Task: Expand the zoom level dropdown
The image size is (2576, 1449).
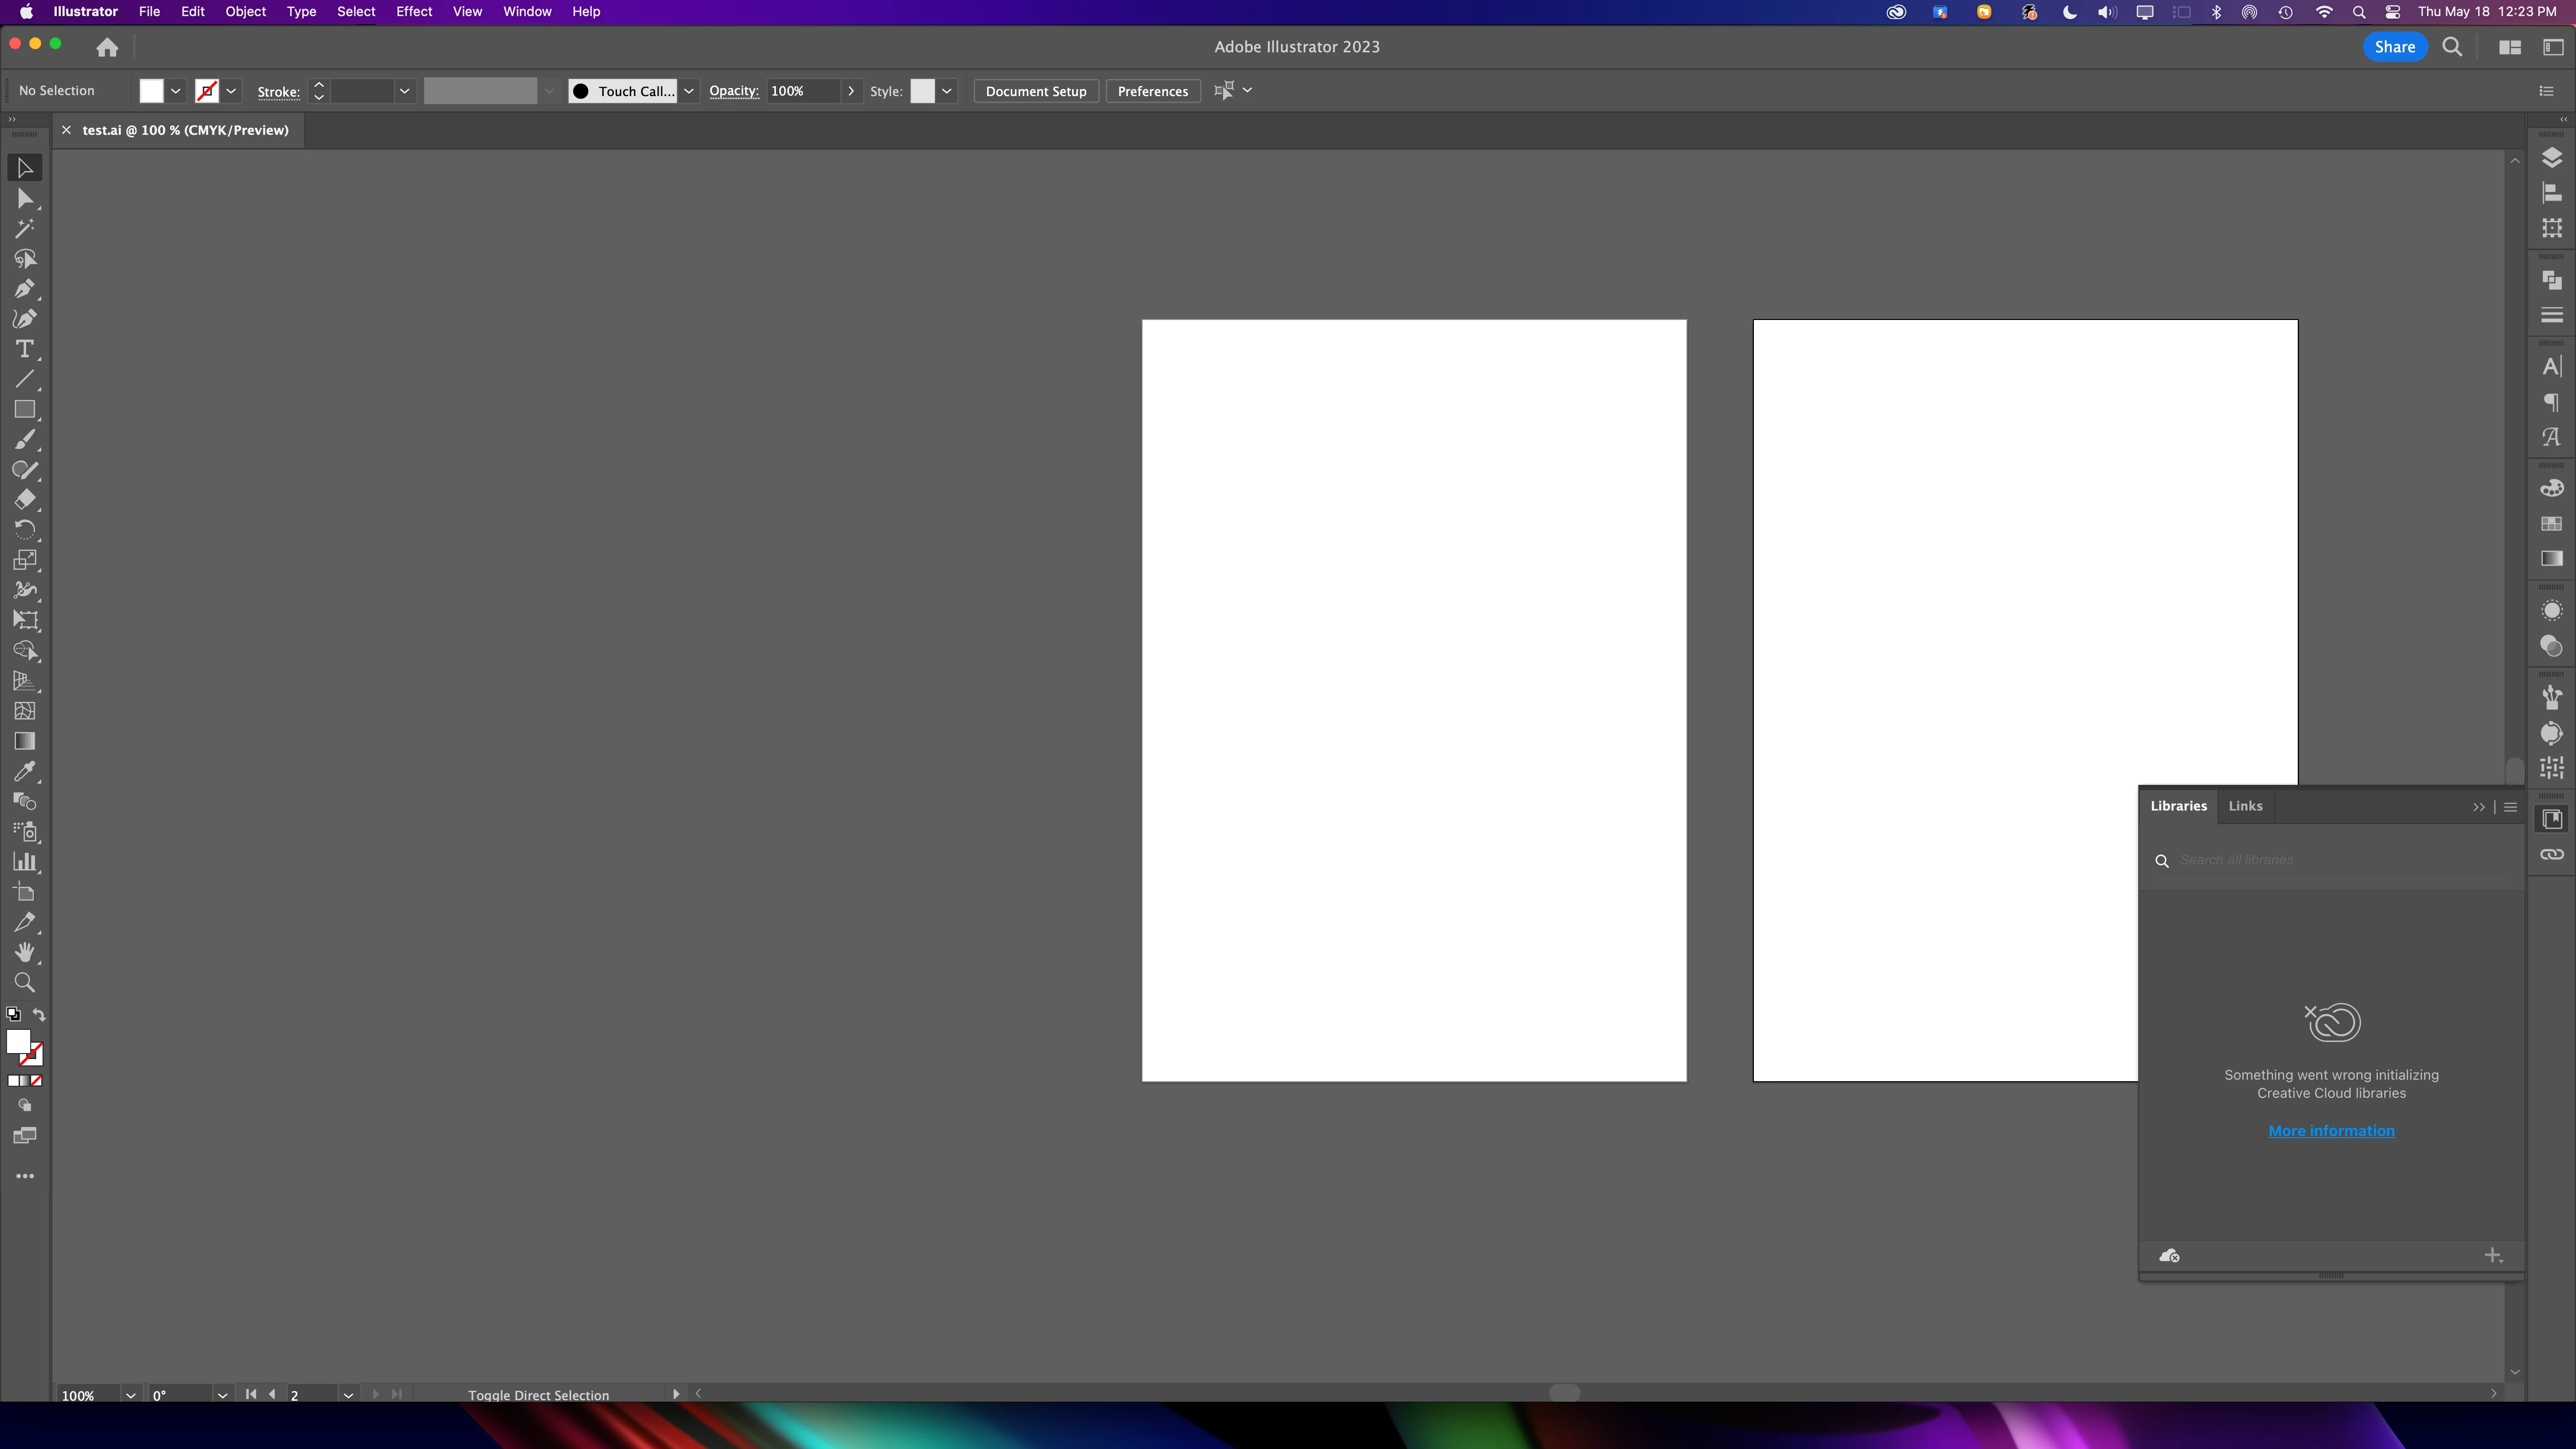Action: tap(130, 1395)
